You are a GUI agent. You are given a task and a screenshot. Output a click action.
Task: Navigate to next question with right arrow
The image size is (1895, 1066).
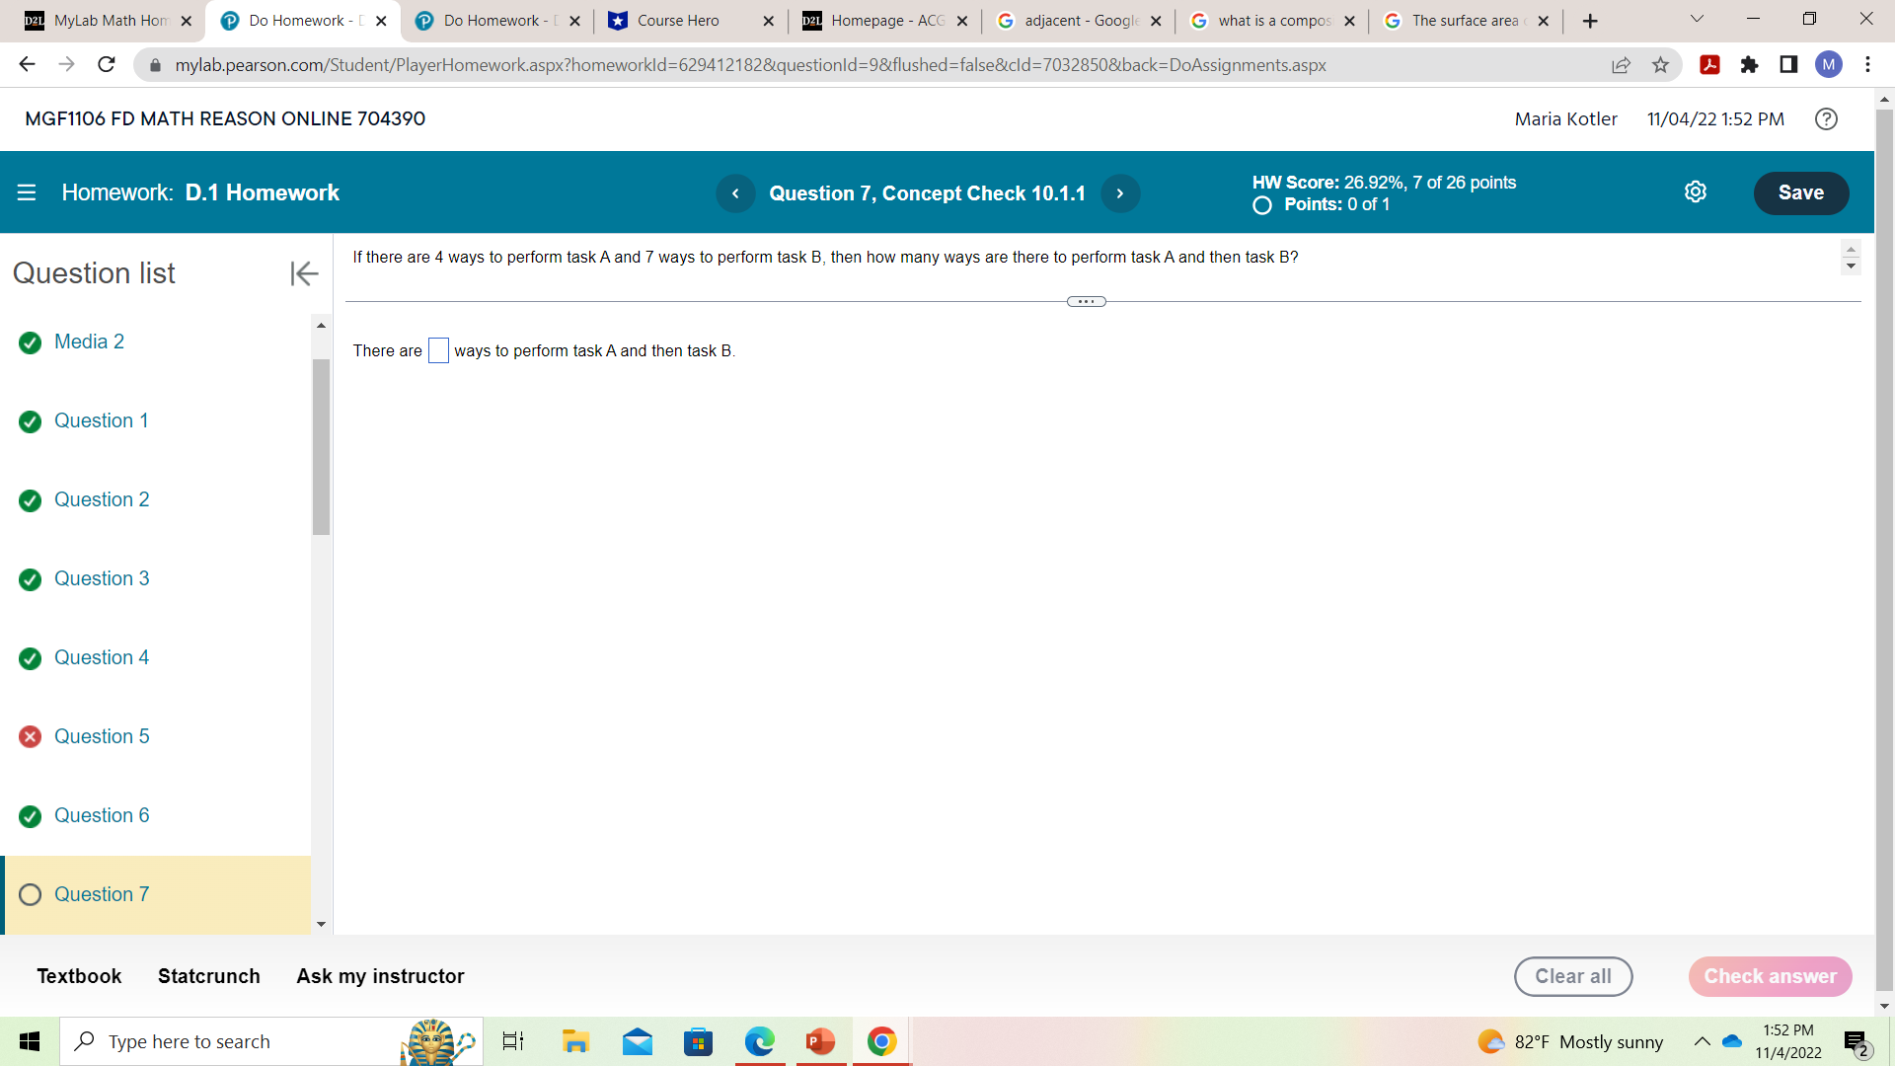[1120, 193]
